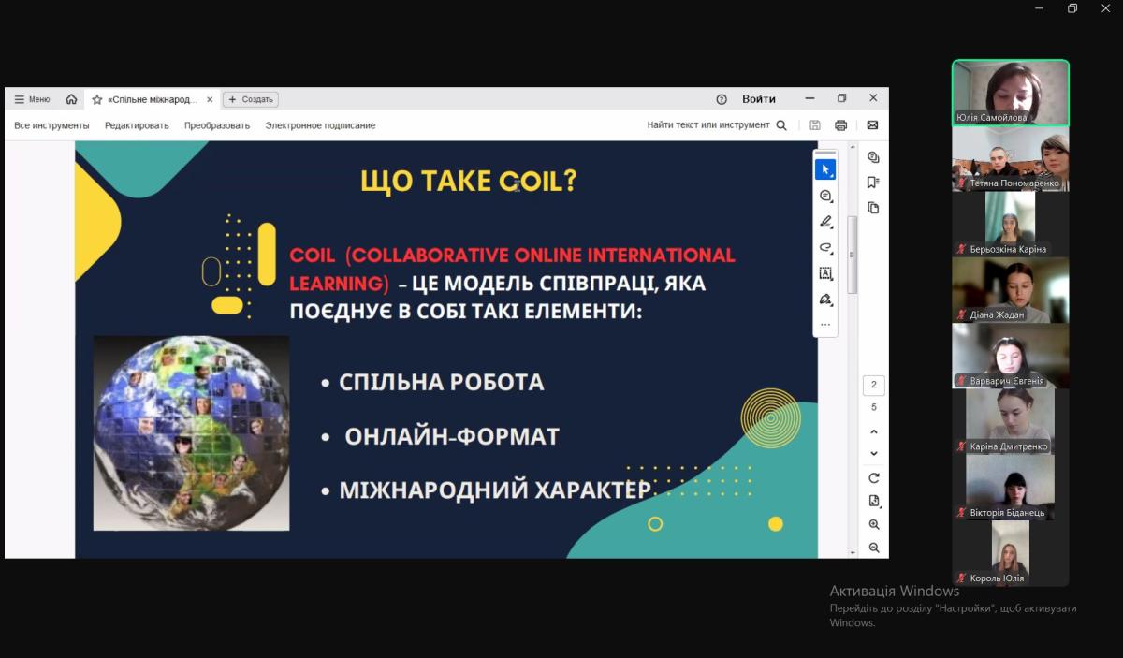The image size is (1123, 658).
Task: Click the bullet СПІЛЬНА РОБОТА
Action: [x=442, y=382]
